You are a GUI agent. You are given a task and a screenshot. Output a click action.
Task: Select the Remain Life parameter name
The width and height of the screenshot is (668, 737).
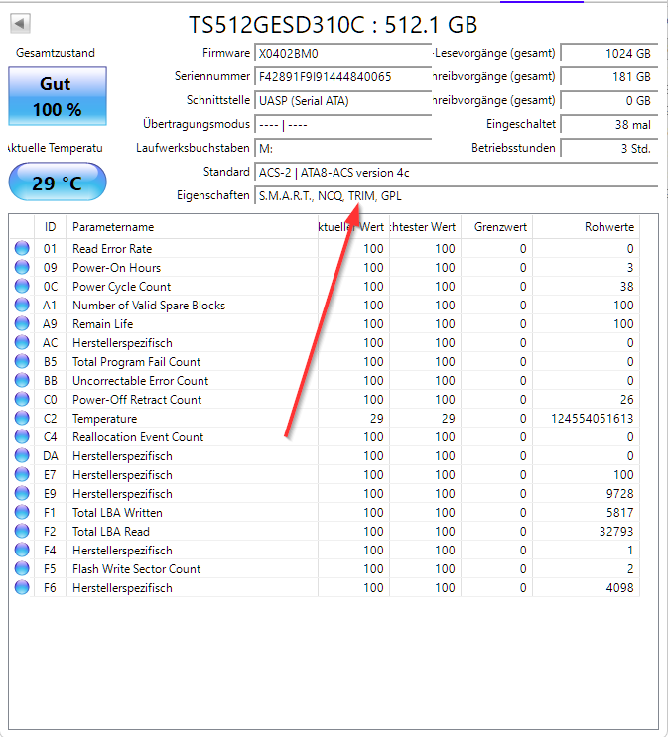[102, 323]
